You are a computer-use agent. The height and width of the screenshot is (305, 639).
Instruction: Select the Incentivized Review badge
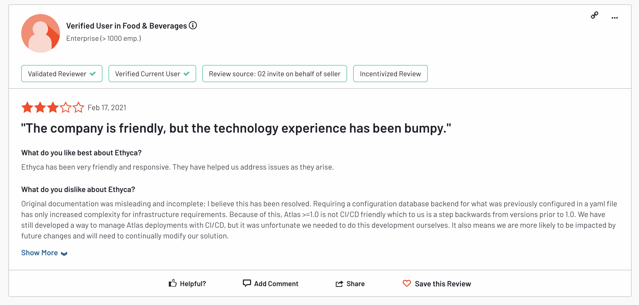coord(390,74)
